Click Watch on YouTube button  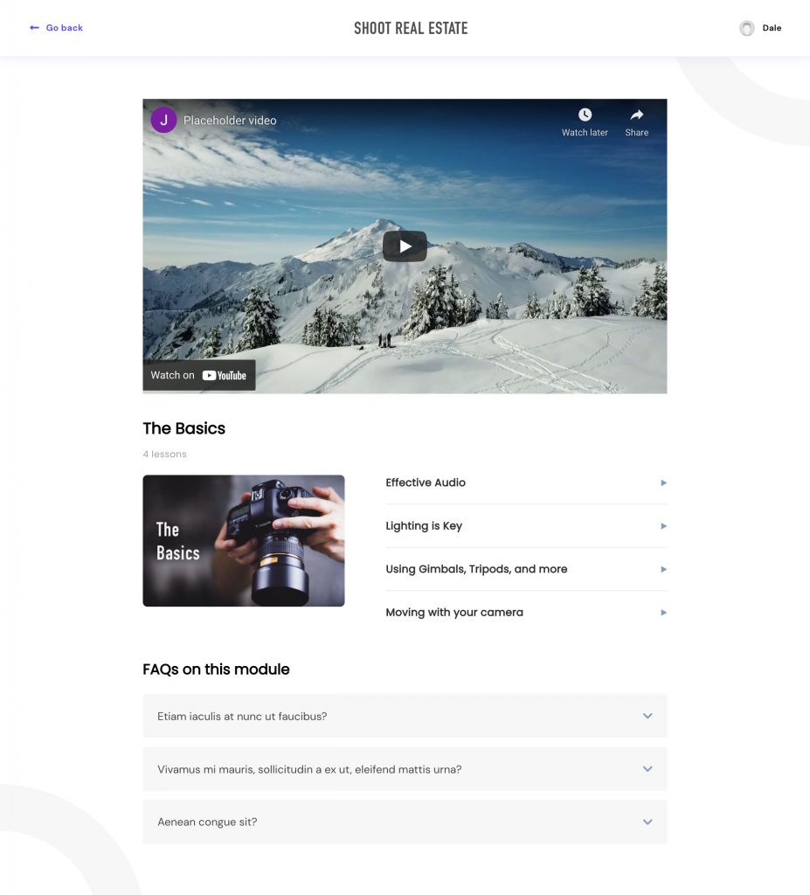point(198,375)
